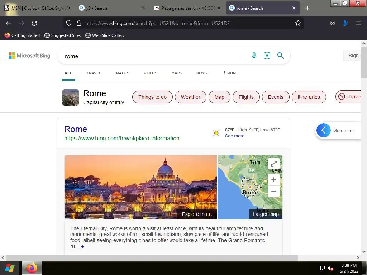Screen dimensions: 367x275
Task: Switch to the MSN Outlook tab
Action: [37, 8]
